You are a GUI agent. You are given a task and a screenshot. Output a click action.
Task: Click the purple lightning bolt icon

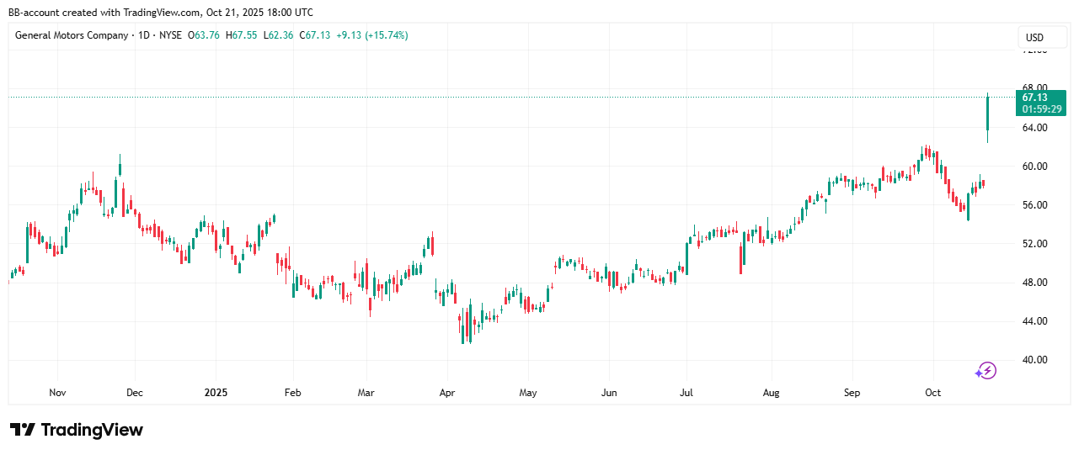pyautogui.click(x=986, y=370)
